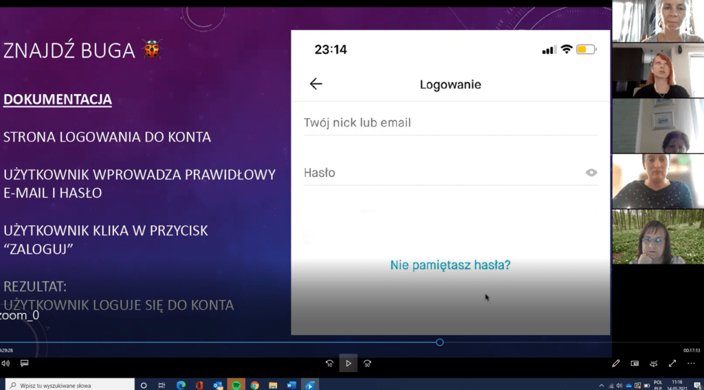The width and height of the screenshot is (704, 390).
Task: Launch Microsoft Edge from taskbar
Action: click(181, 385)
